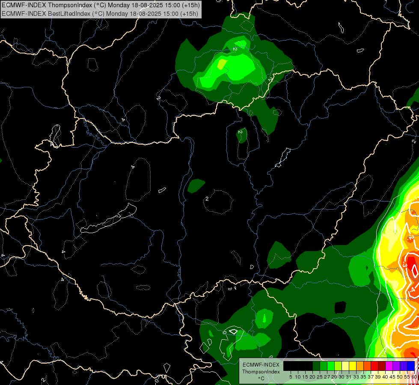Click the black legend swatch between 15 and 20
The width and height of the screenshot is (419, 385).
pos(309,366)
